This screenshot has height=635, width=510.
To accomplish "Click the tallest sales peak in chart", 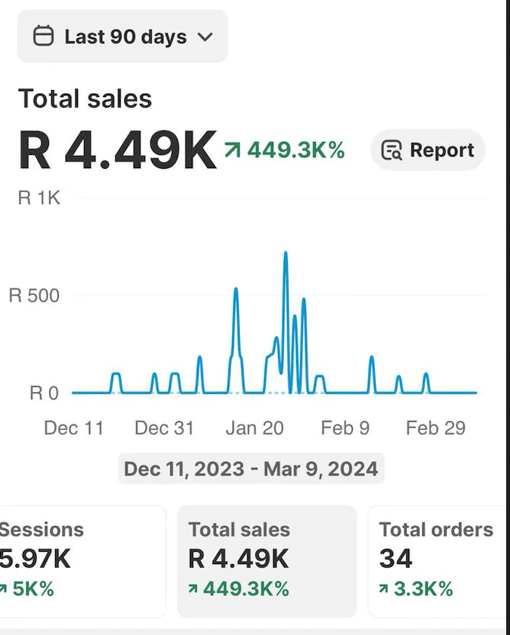I will [286, 253].
